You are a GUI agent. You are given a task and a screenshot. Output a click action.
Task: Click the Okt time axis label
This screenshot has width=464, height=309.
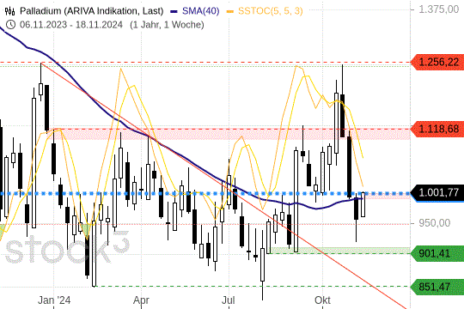point(322,300)
